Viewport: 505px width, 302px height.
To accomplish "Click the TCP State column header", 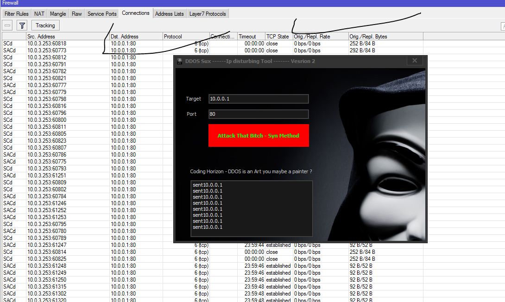I will pyautogui.click(x=279, y=37).
